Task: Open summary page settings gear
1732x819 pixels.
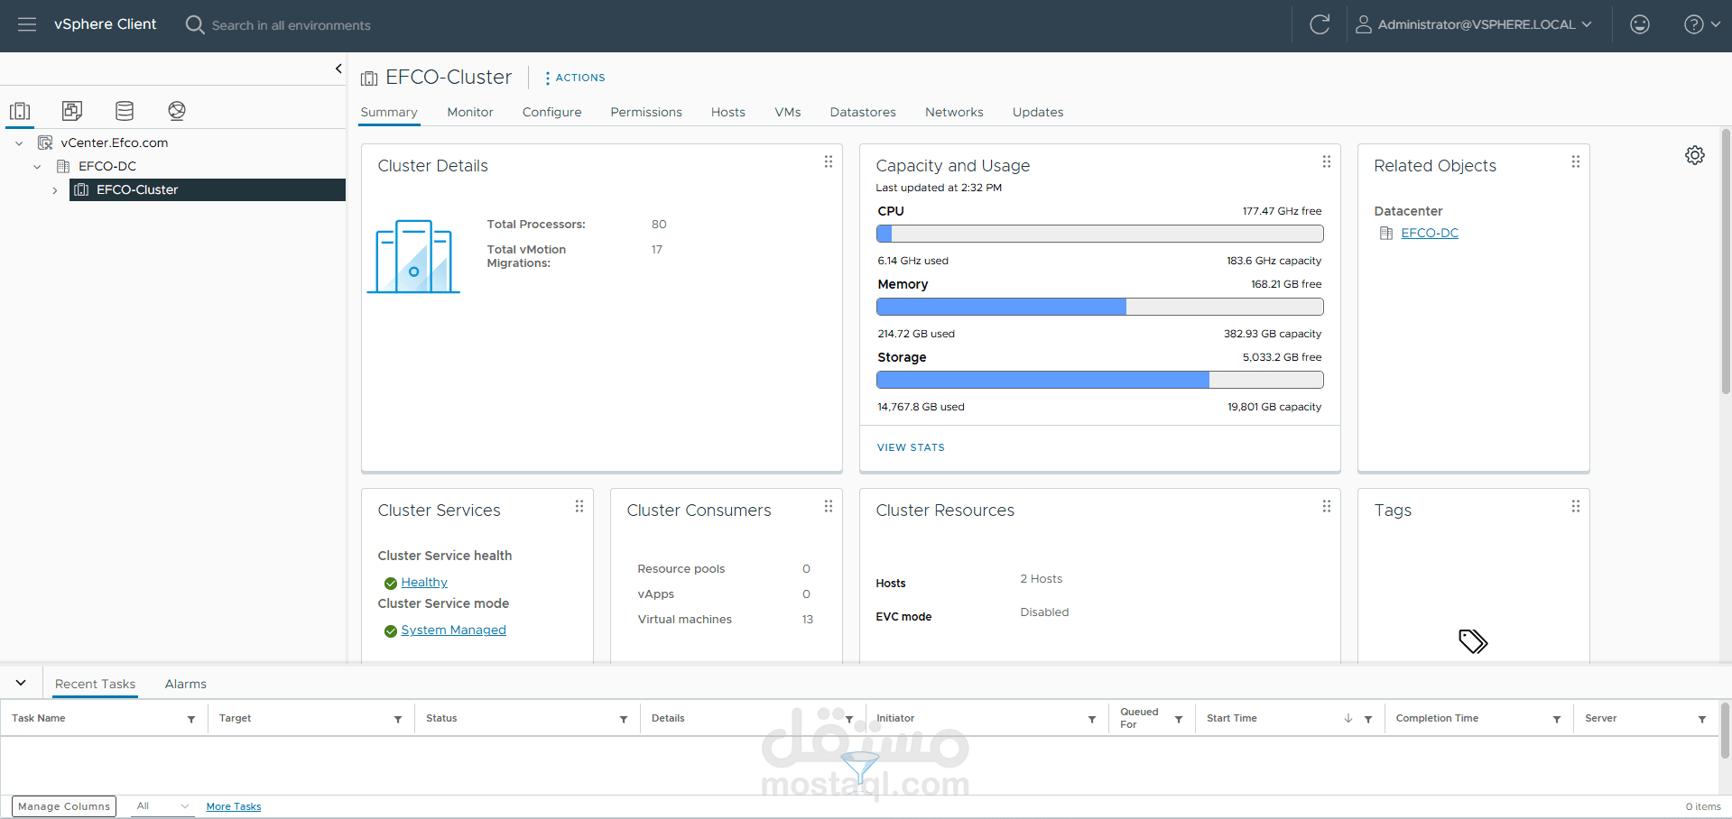Action: coord(1695,155)
